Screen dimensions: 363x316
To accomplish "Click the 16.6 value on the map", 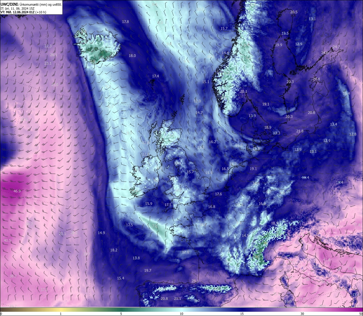I will pos(262,204).
